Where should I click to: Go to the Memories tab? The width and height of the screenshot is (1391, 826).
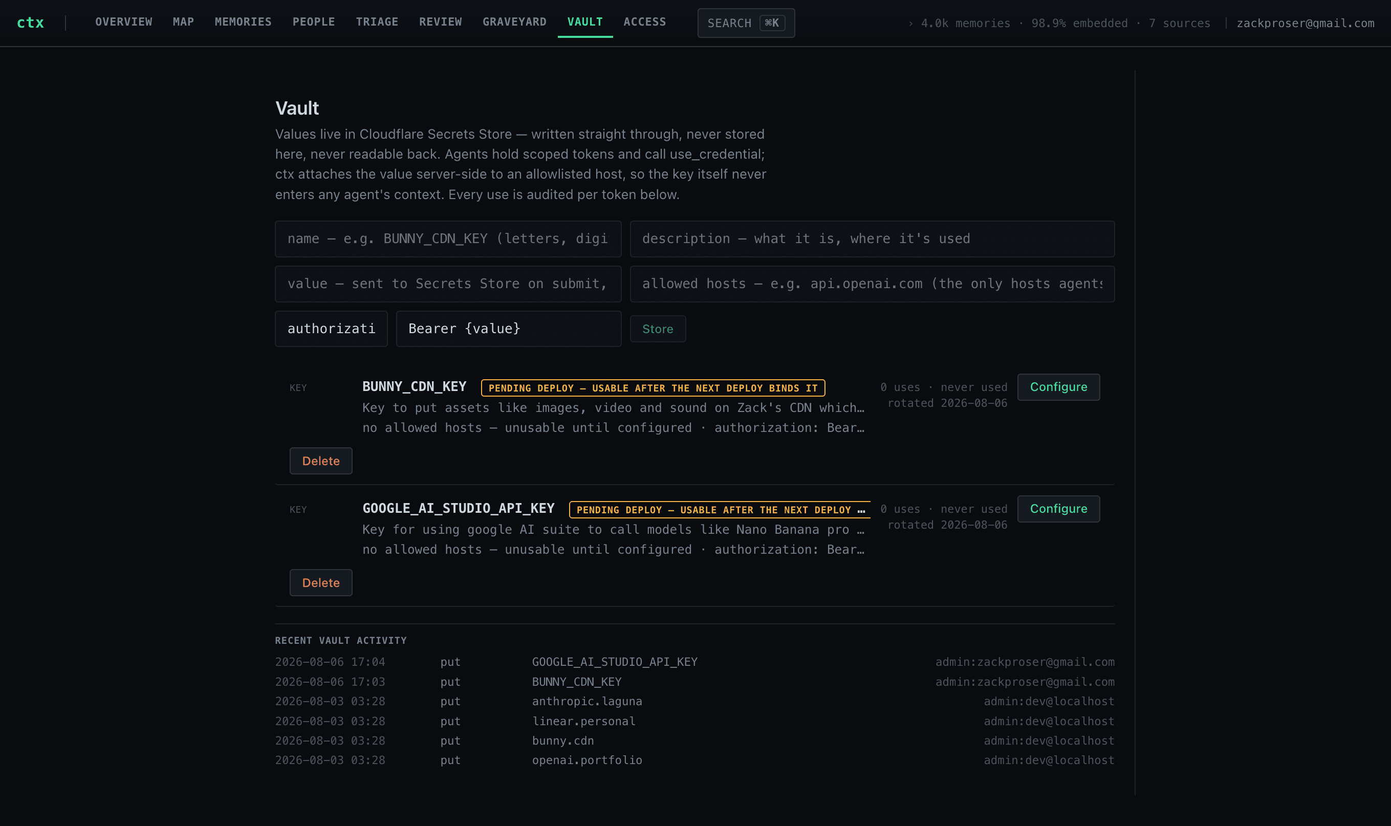click(243, 23)
